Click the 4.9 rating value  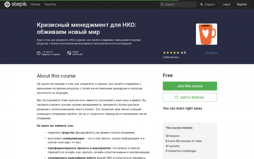pos(183,53)
